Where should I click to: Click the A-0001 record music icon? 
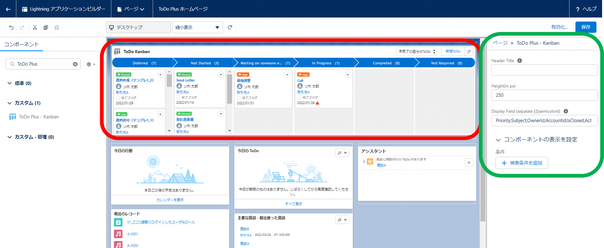118,234
